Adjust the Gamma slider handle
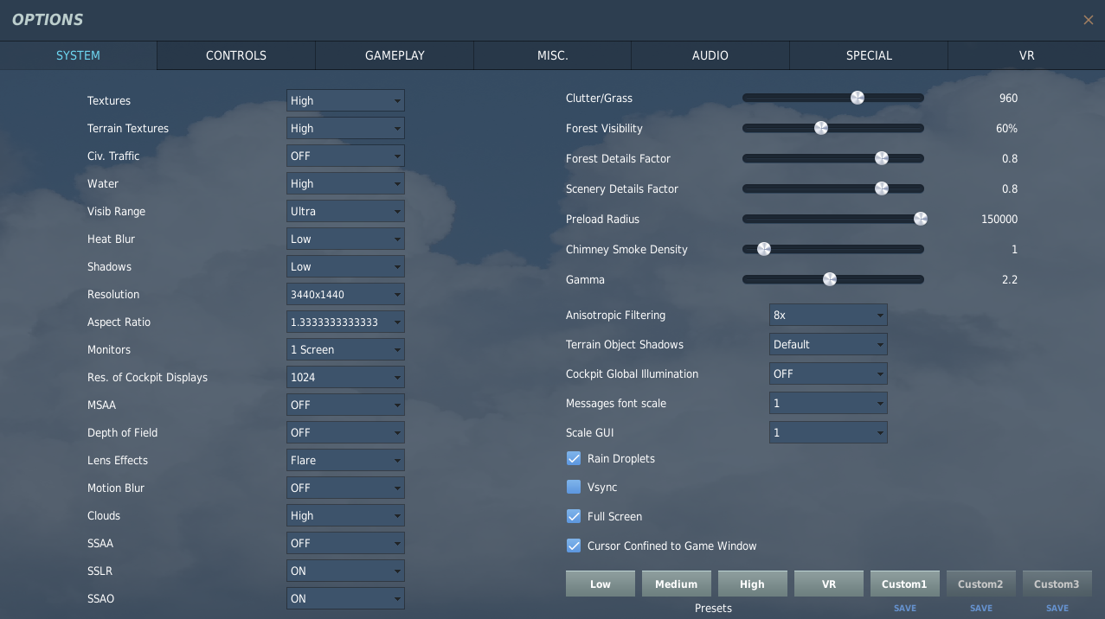The image size is (1105, 619). pos(830,279)
